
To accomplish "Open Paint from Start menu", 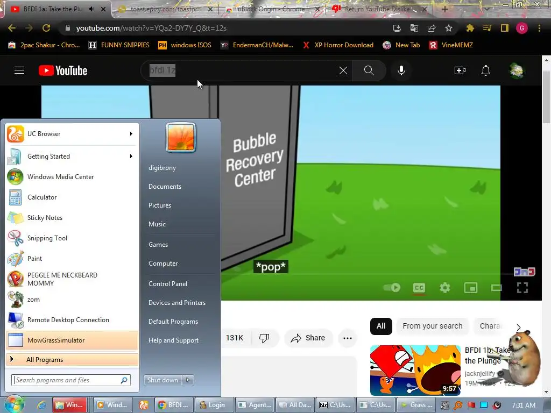I will coord(72,259).
